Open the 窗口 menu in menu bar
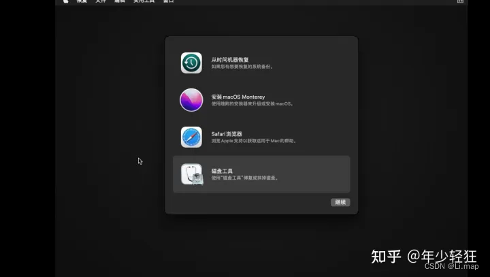The height and width of the screenshot is (277, 490). [168, 1]
